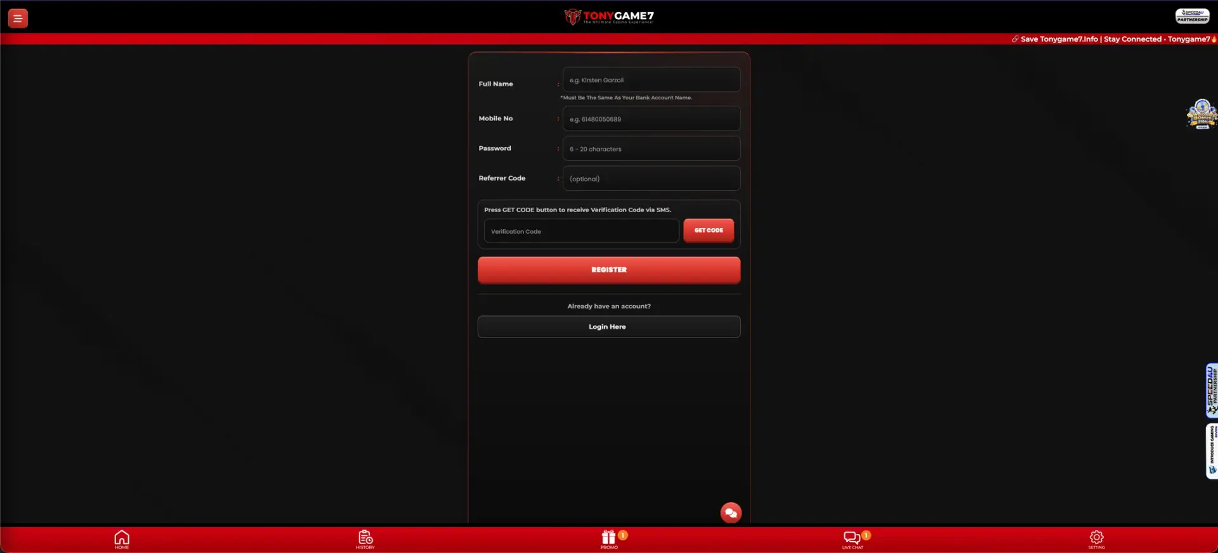Click the bank account name note

tap(626, 98)
